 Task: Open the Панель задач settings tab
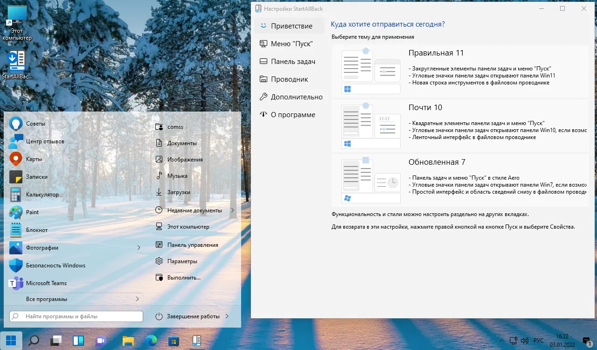pos(290,62)
